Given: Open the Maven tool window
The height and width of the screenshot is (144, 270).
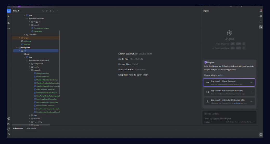Looking at the screenshot, I should coord(261,22).
